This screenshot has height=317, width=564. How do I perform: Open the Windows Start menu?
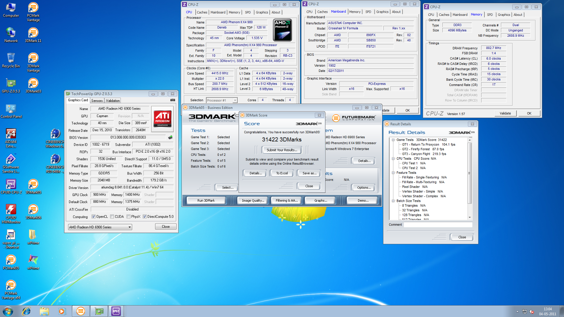(8, 311)
